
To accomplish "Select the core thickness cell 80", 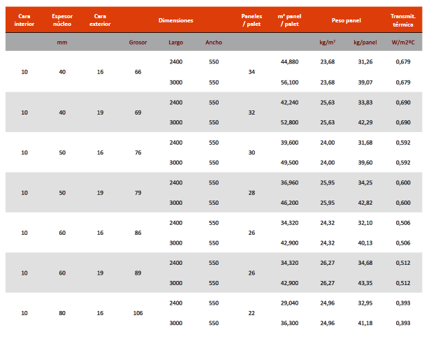I will (62, 313).
